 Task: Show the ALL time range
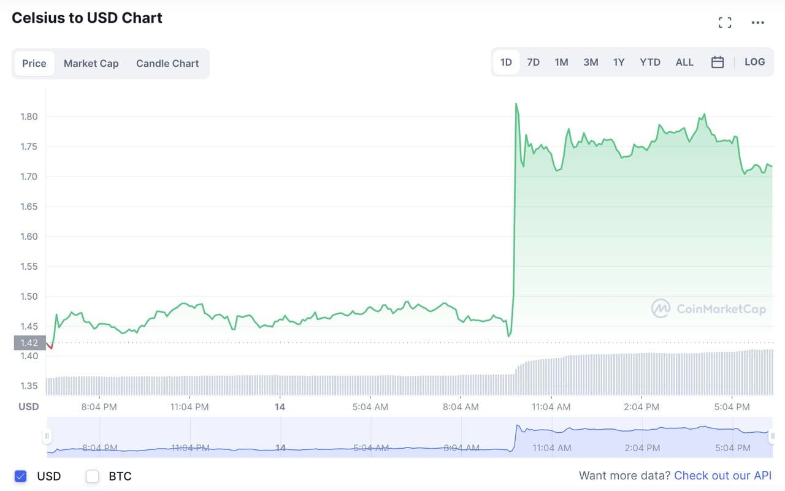(x=684, y=62)
